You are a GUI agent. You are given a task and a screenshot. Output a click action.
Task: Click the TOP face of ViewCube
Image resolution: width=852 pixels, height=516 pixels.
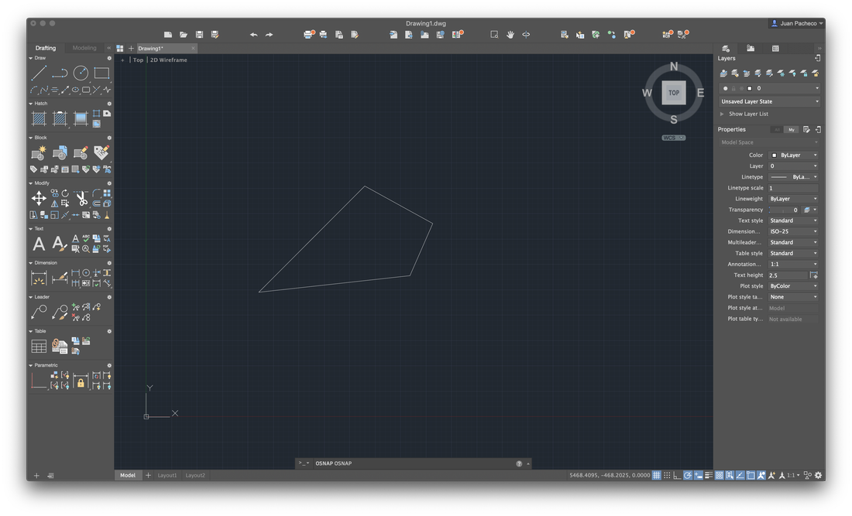coord(674,93)
